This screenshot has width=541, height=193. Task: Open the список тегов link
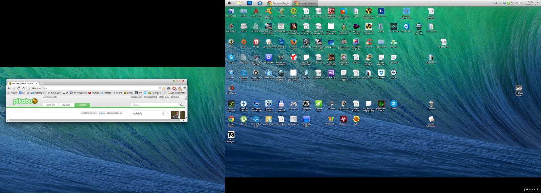[x=137, y=97]
